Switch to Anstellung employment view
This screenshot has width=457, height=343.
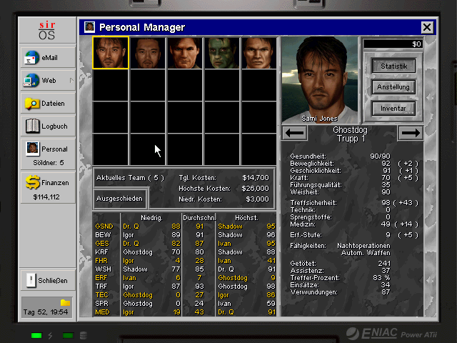tap(393, 87)
